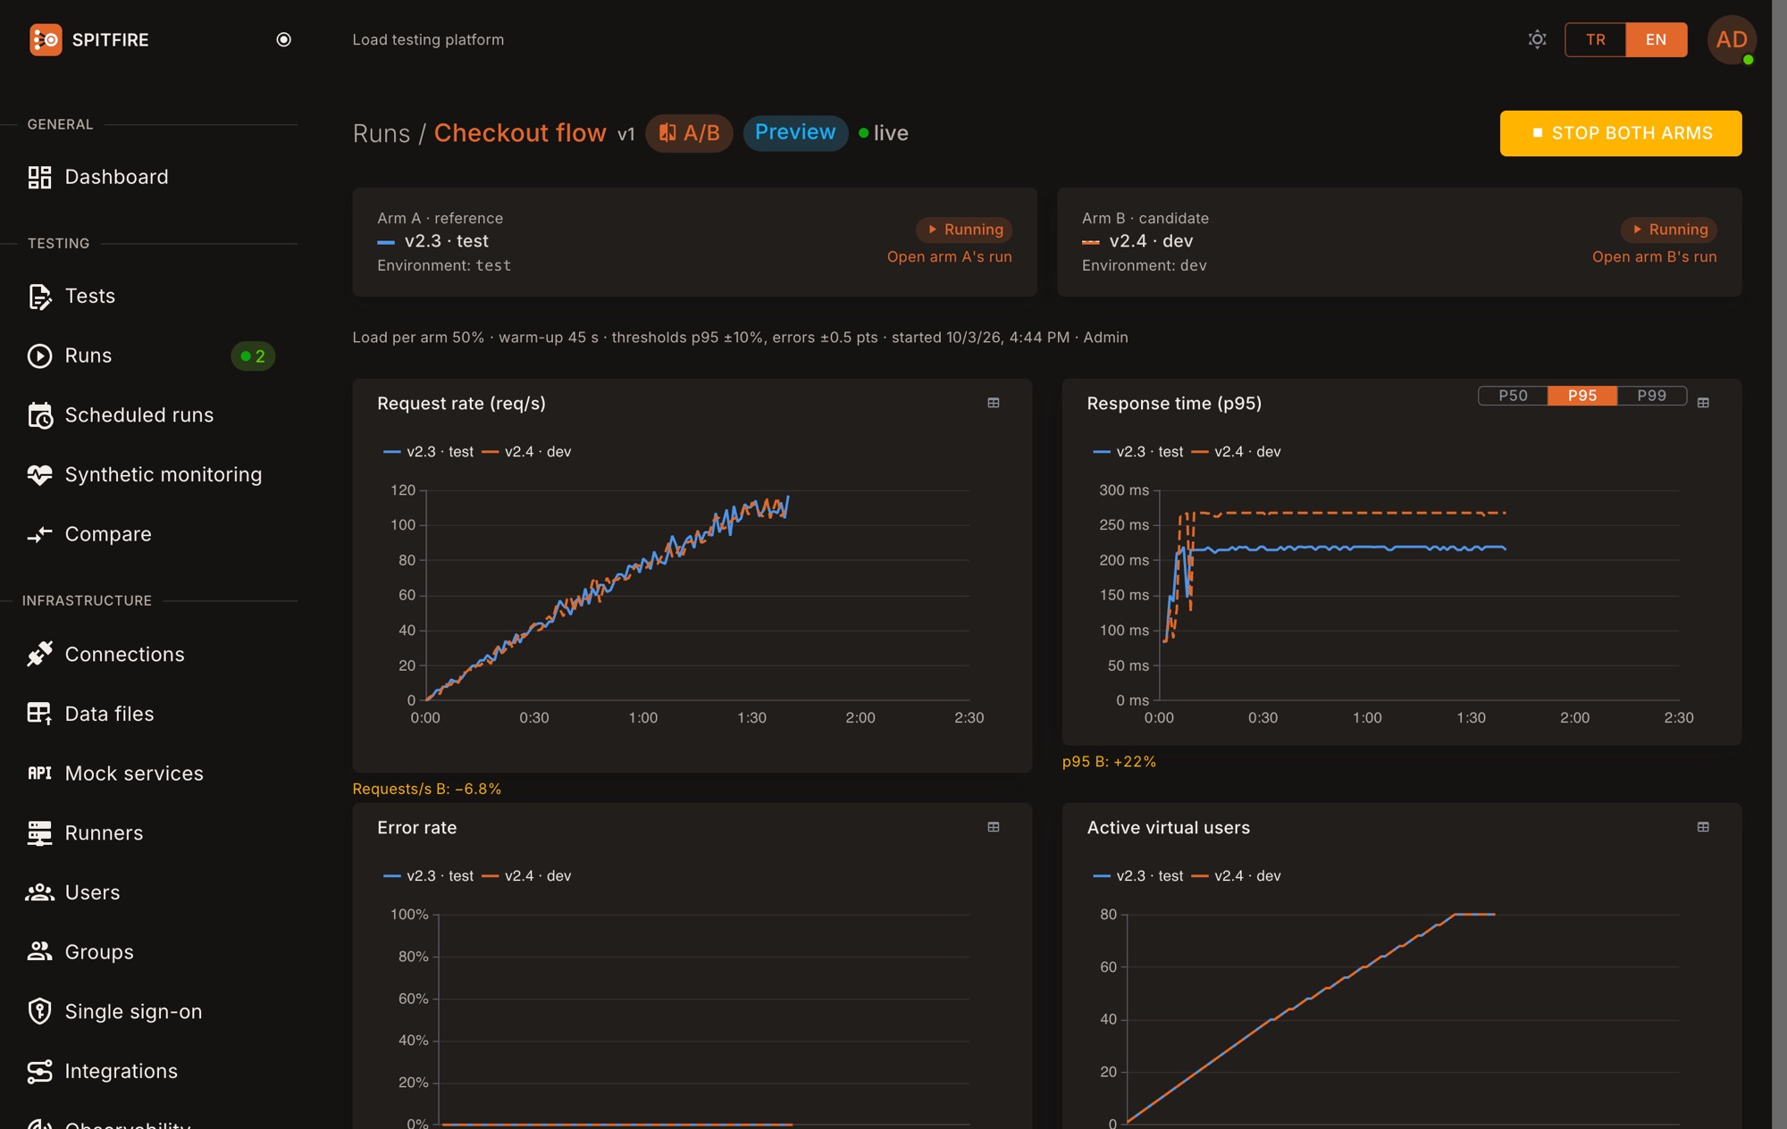Show Response time chart as table
This screenshot has width=1787, height=1129.
tap(1703, 403)
